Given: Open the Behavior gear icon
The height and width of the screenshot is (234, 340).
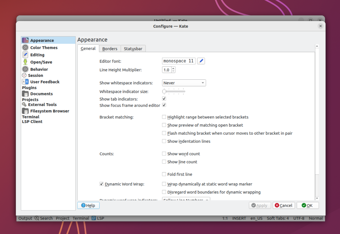Looking at the screenshot, I should 25,69.
